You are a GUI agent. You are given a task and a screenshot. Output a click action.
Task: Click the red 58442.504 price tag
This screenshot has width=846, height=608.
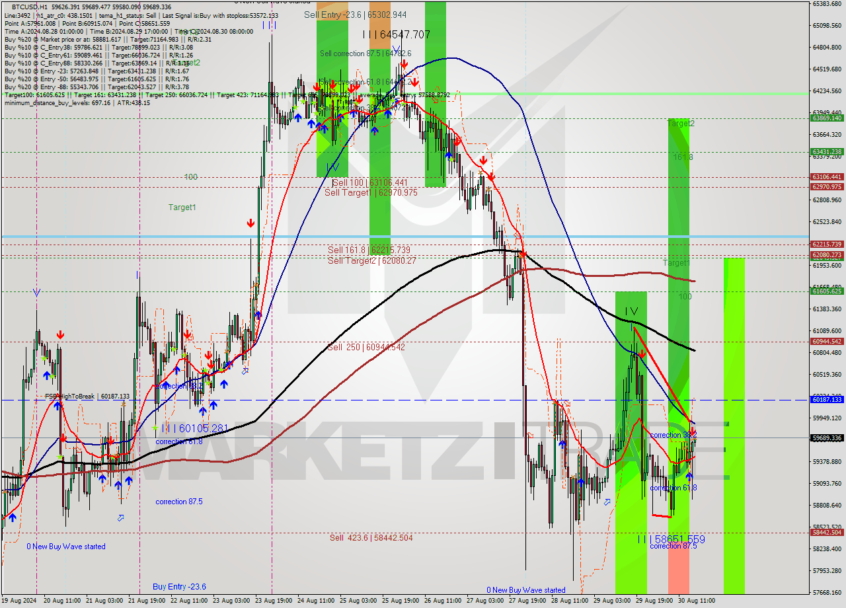click(827, 533)
